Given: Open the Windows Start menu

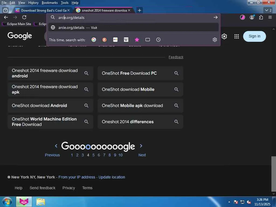Looking at the screenshot, I should tap(7, 202).
